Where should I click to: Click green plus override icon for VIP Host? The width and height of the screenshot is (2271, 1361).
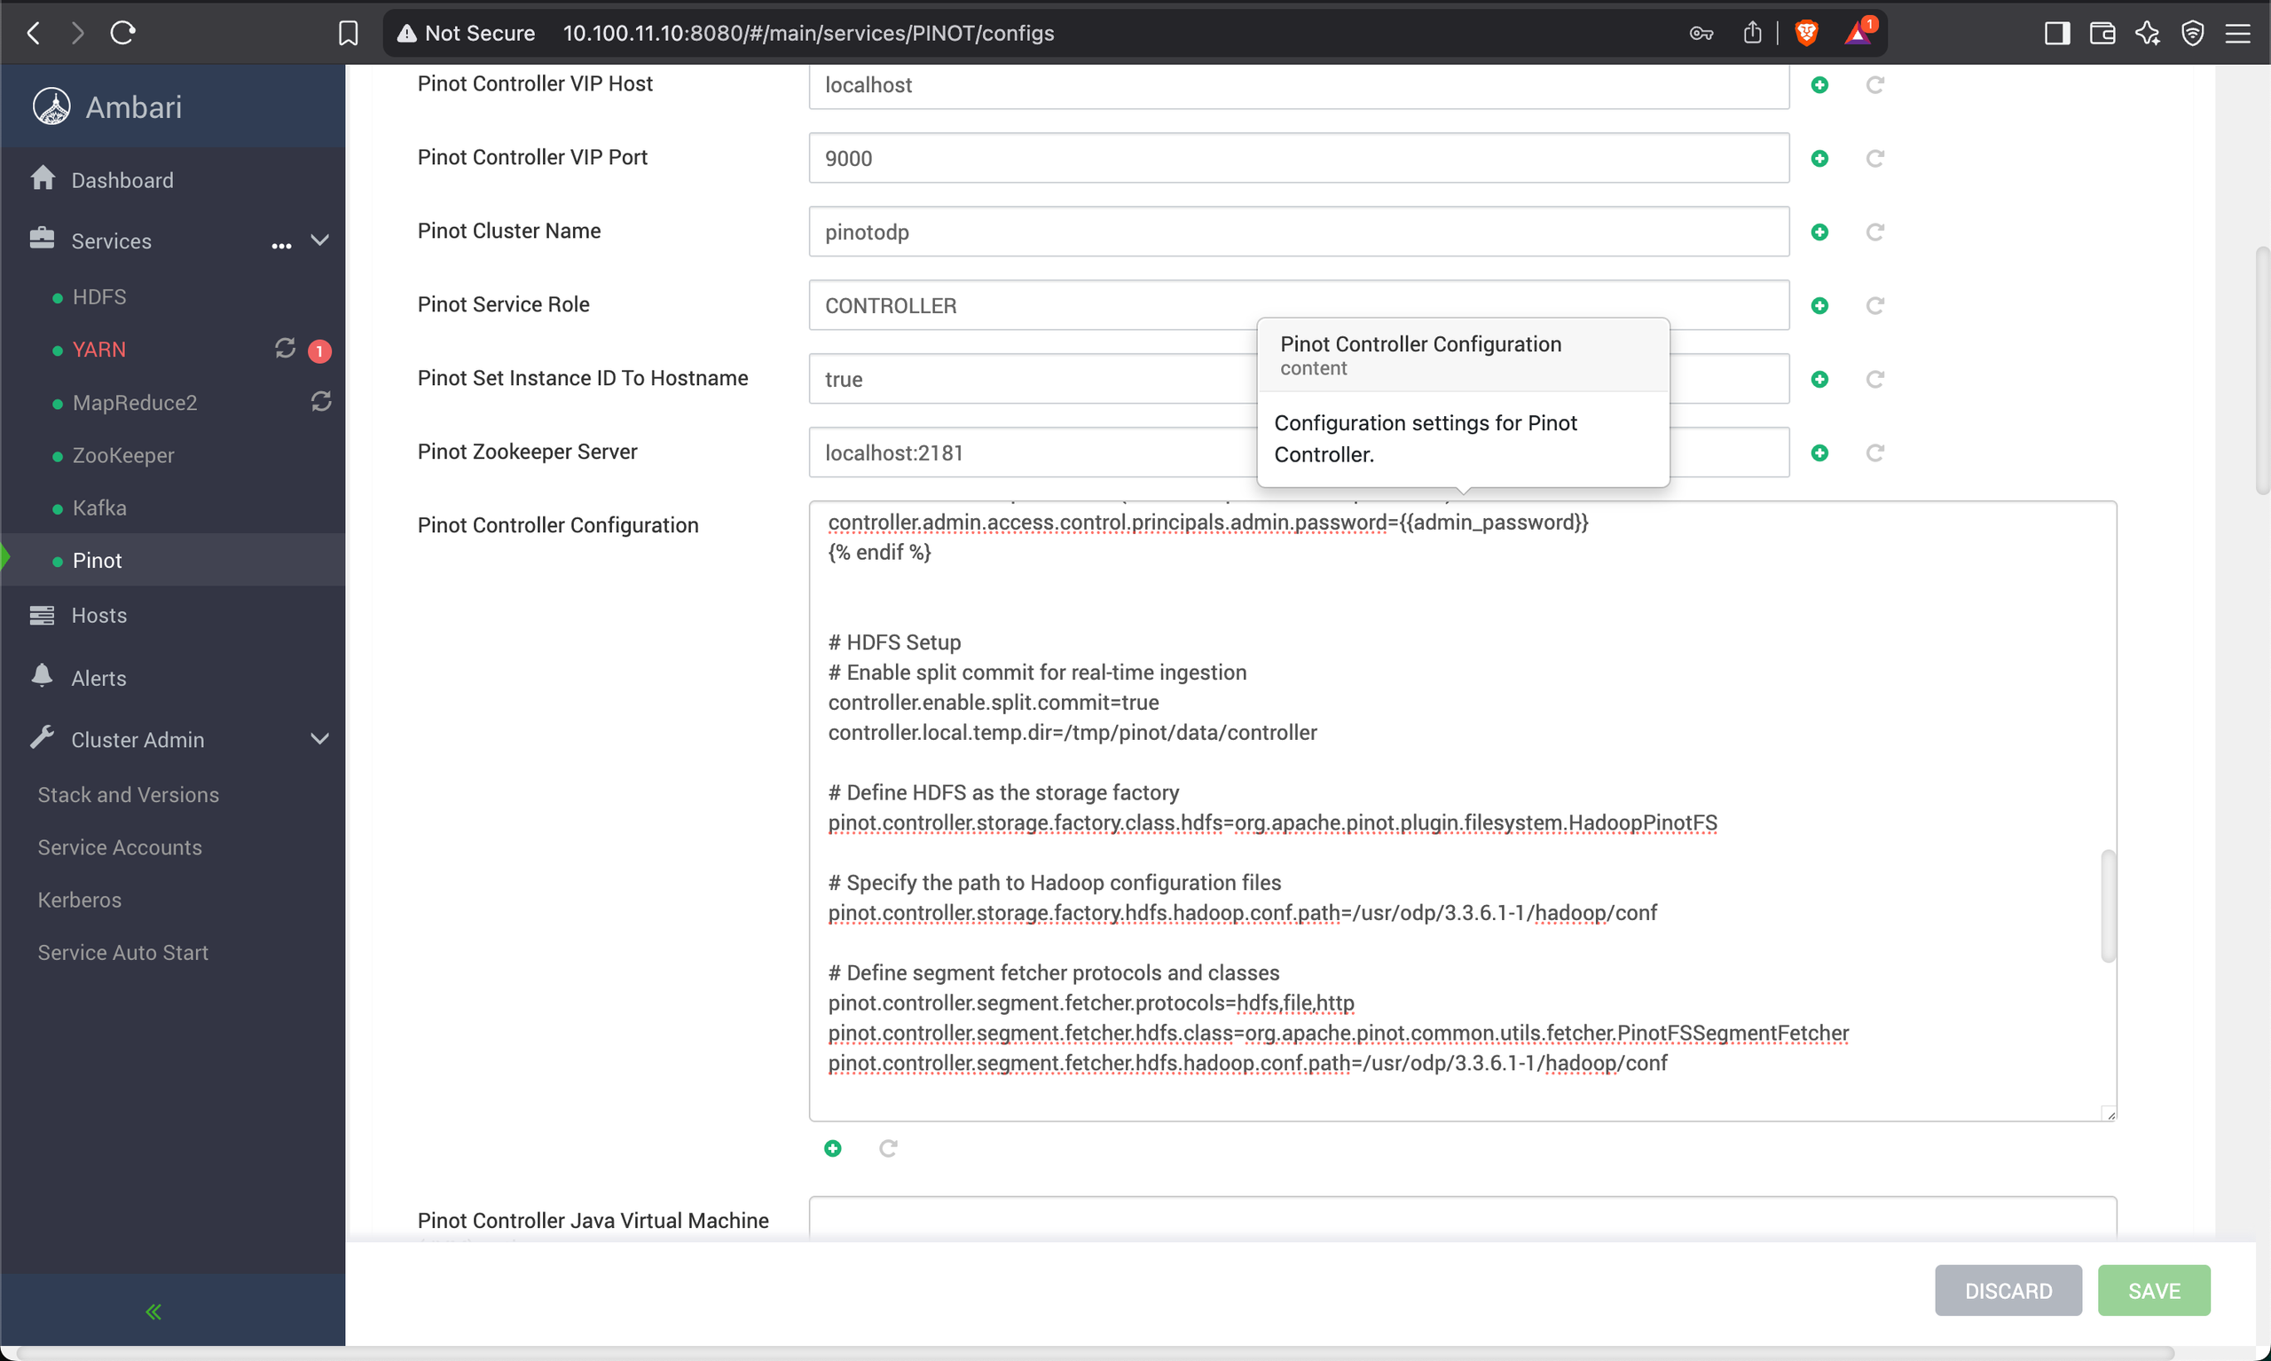click(1820, 84)
